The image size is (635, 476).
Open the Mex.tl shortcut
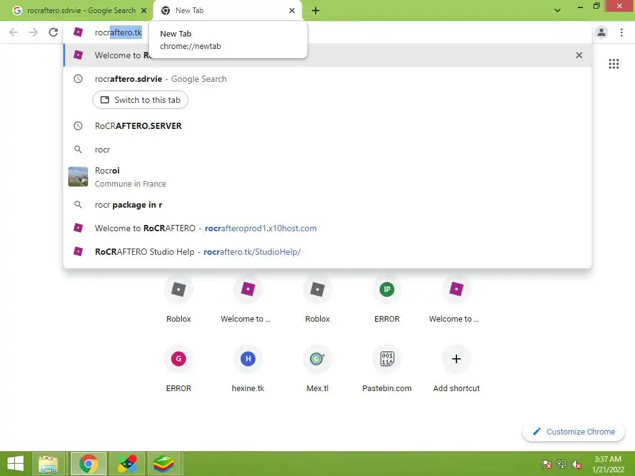317,369
